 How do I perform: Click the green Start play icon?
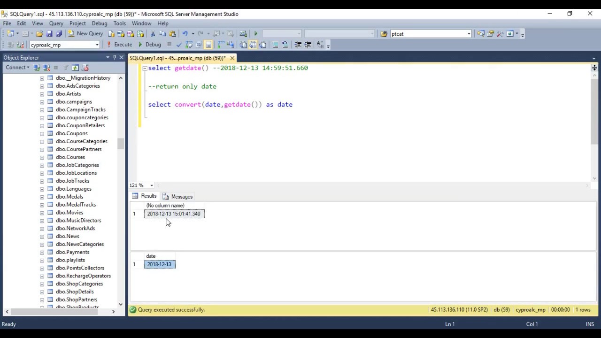coord(256,34)
